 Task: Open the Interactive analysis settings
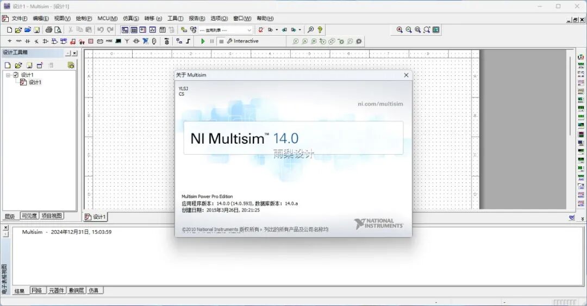point(242,41)
